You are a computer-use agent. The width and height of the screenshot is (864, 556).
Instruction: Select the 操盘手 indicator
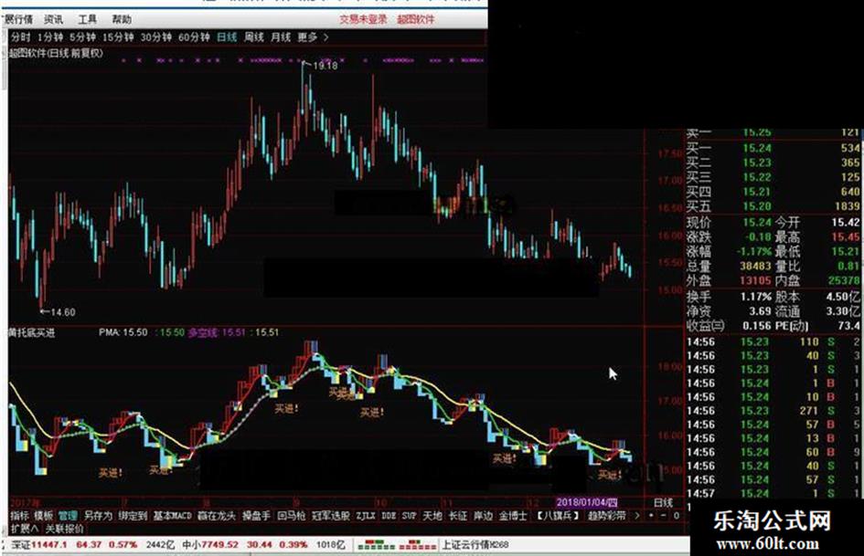pyautogui.click(x=257, y=516)
